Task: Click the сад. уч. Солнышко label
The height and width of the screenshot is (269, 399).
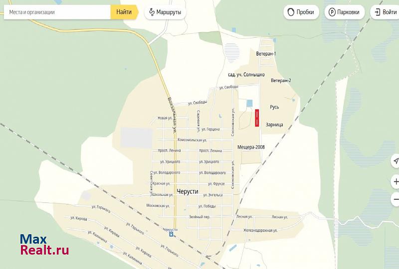Action: coord(246,75)
